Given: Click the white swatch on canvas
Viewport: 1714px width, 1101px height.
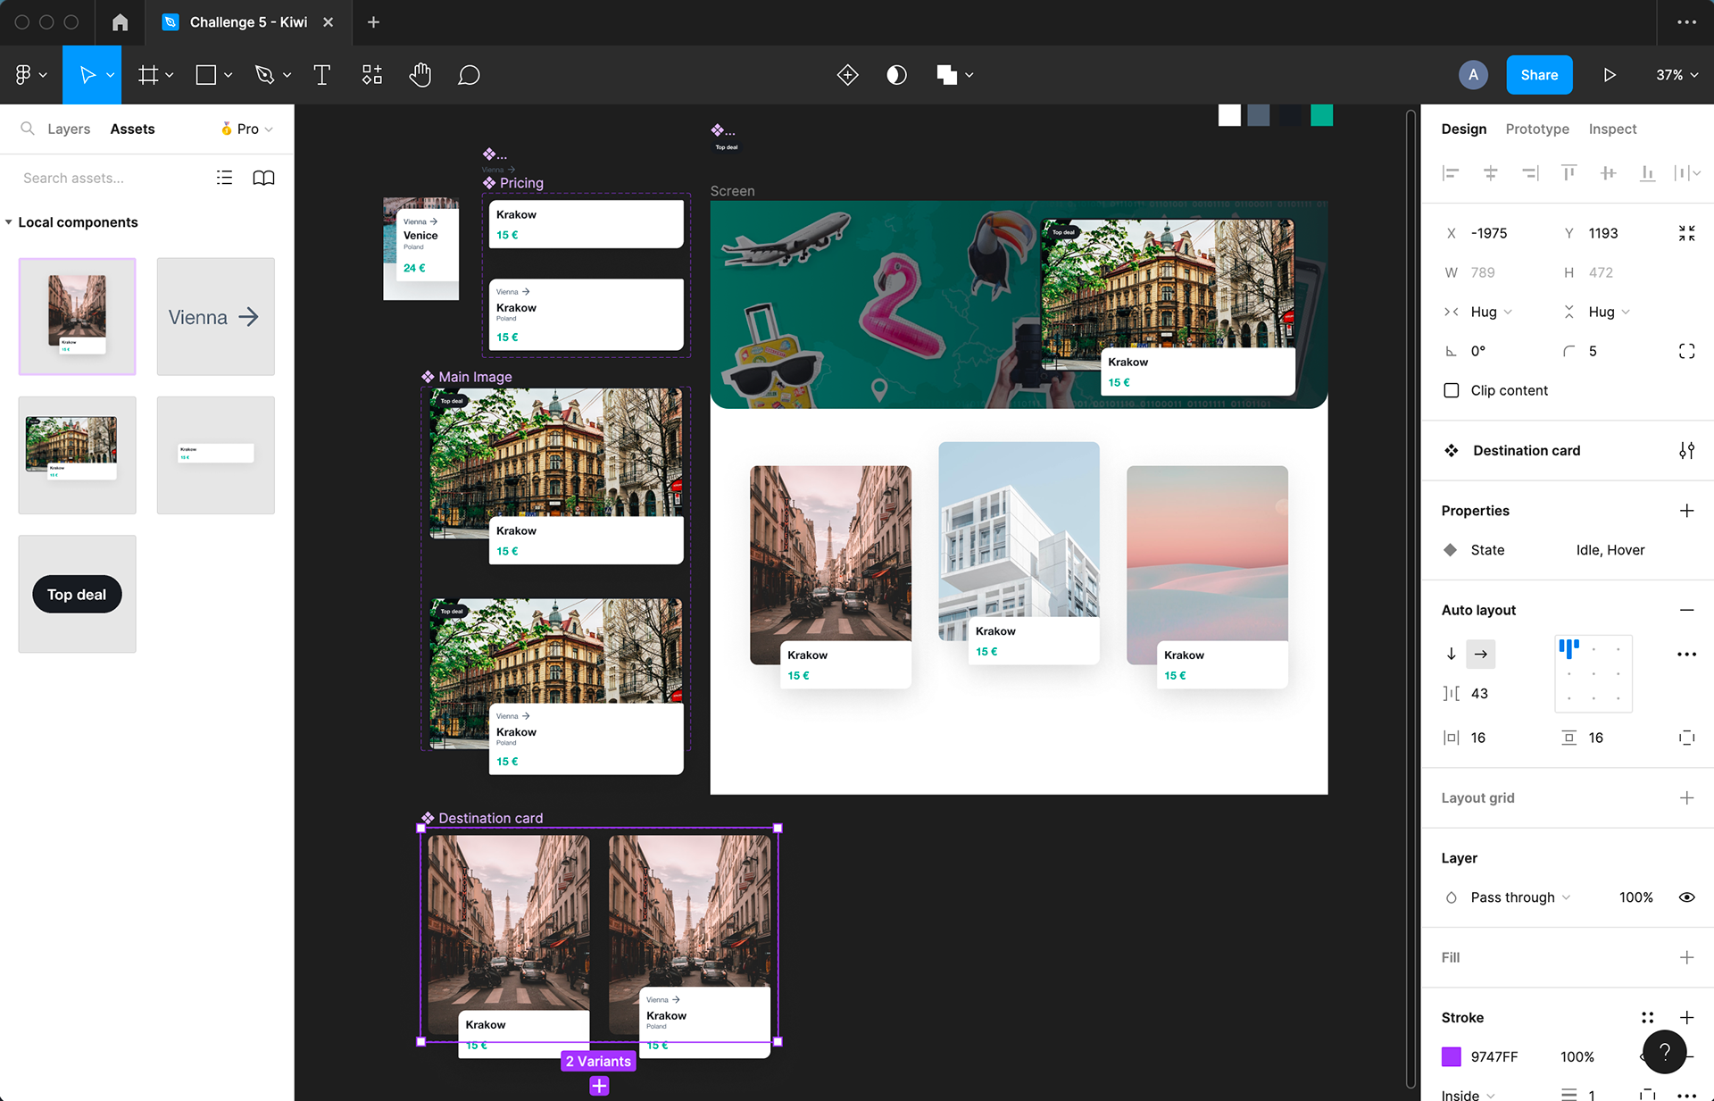Looking at the screenshot, I should pyautogui.click(x=1229, y=115).
